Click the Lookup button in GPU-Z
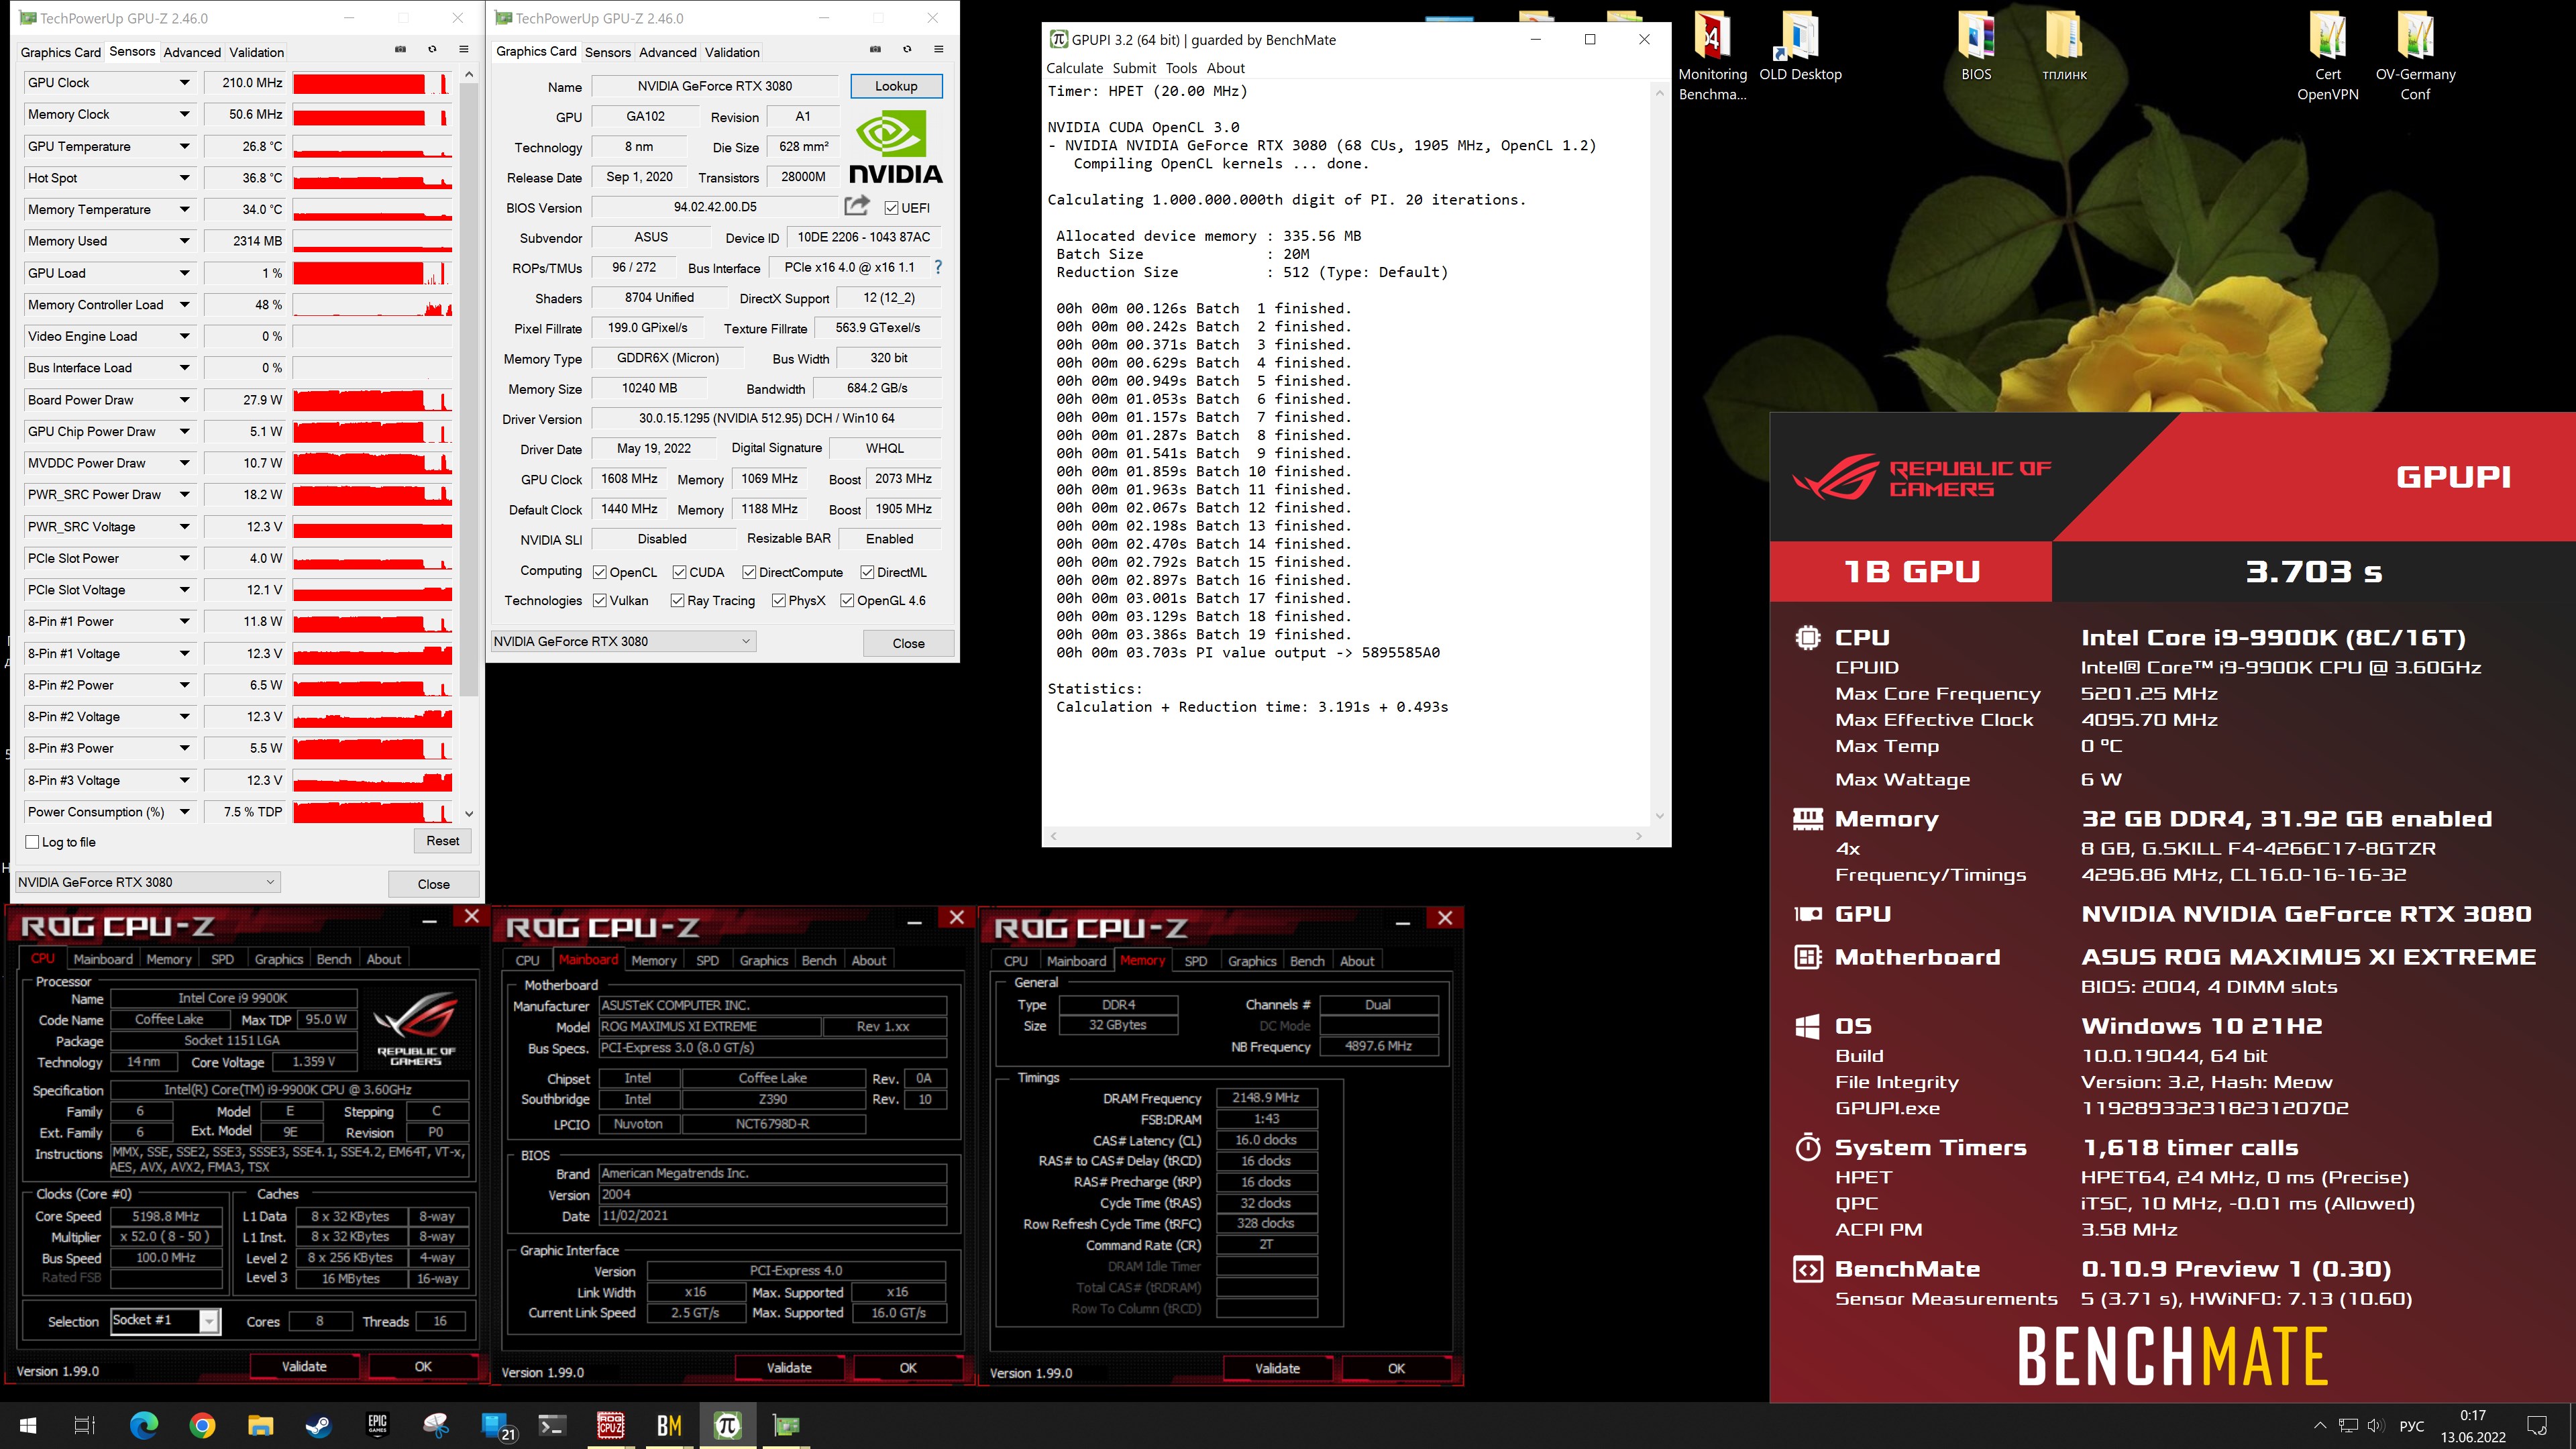 tap(896, 86)
